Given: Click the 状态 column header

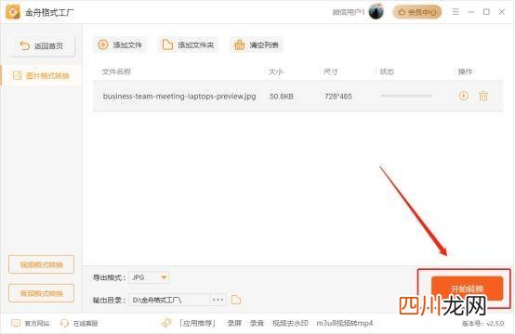Looking at the screenshot, I should [x=387, y=71].
